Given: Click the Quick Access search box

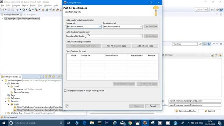Looking at the screenshot, I should 201,10.
